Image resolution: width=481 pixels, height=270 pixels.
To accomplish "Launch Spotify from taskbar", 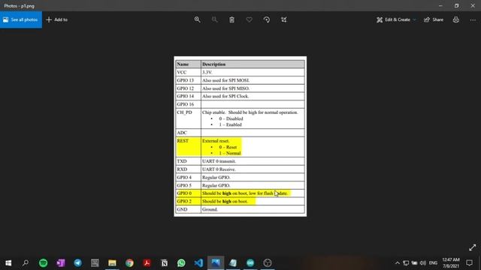I will point(44,262).
